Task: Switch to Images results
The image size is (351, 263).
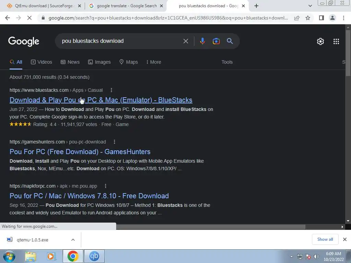Action: [x=99, y=62]
